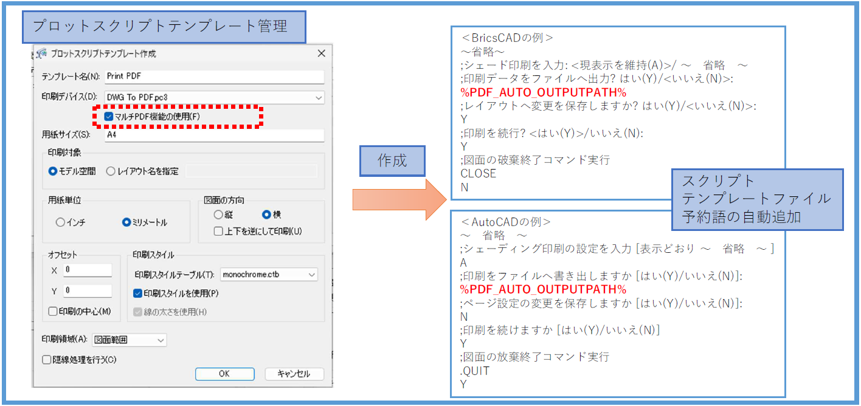Toggle マルチPDF機能の使用 checkbox
Screen dimensions: 861x406
[x=109, y=115]
